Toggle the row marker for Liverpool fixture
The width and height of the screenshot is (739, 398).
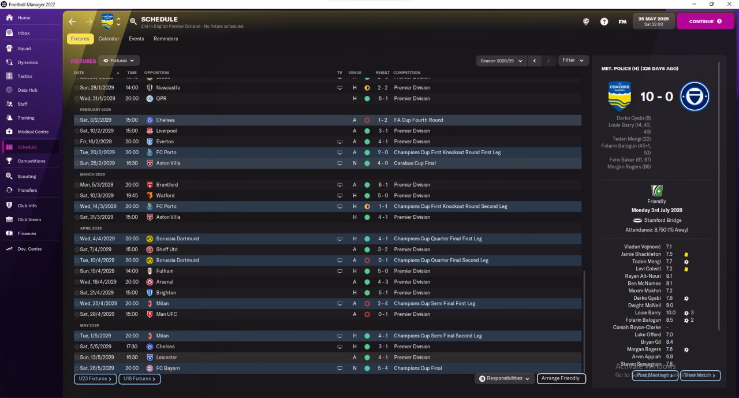point(77,131)
